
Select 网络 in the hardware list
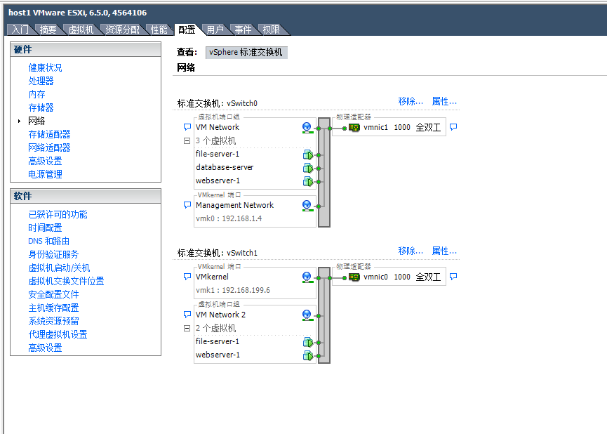(36, 121)
